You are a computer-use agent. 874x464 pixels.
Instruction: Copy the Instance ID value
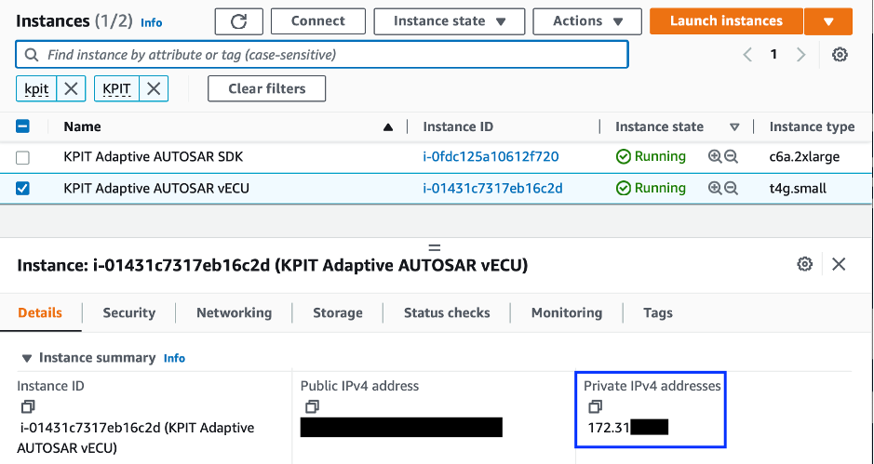pos(27,406)
